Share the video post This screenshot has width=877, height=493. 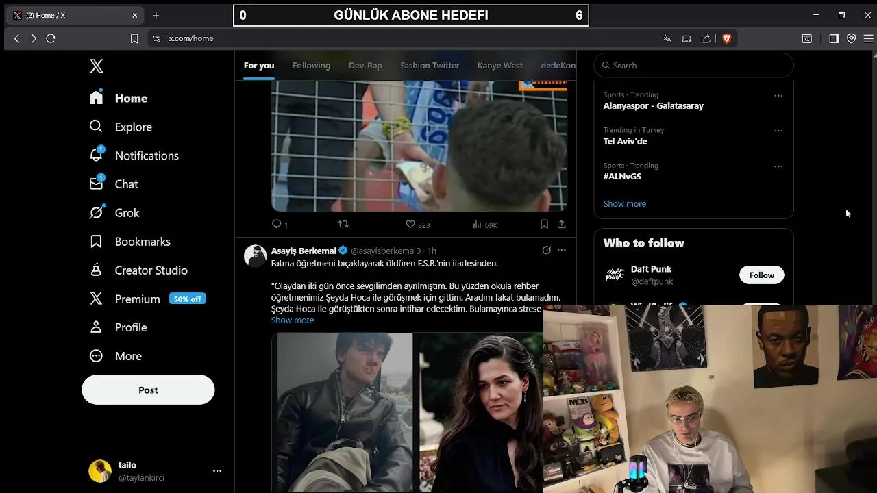[x=562, y=224]
